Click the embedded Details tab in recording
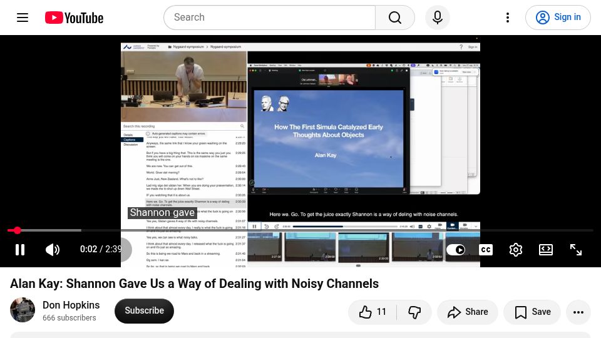 pos(128,135)
